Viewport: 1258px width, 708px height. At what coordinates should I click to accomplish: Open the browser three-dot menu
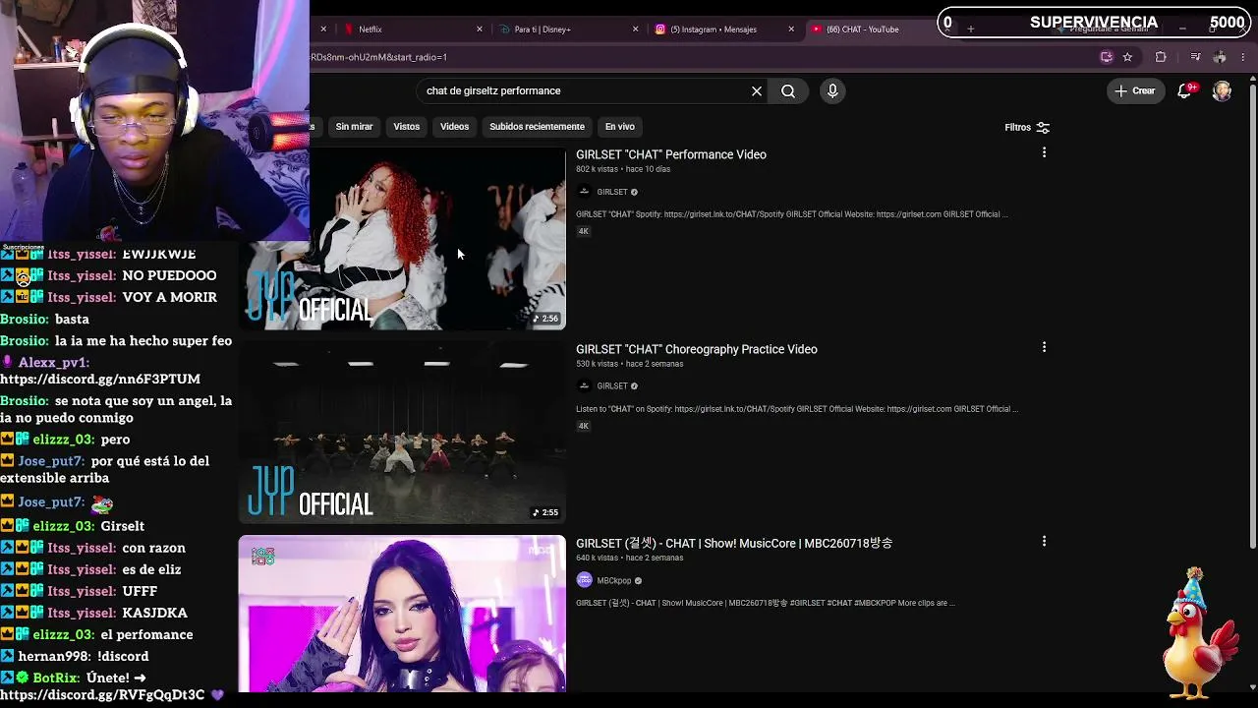point(1243,57)
